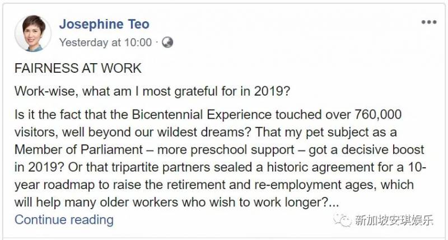Open the 'Yesterday at 10:00' timestamp

click(105, 43)
